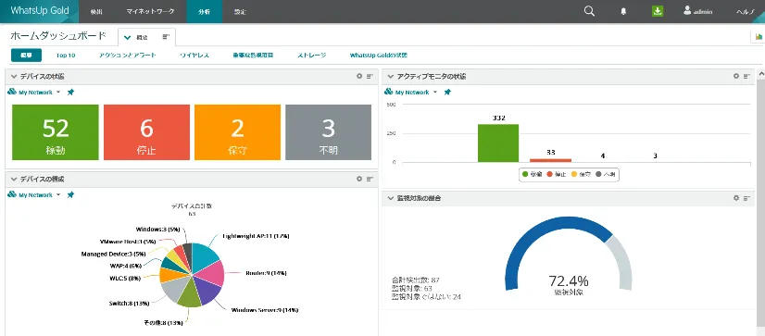This screenshot has height=336, width=765.
Task: Click the Switch:8 (13%) pie label
Action: 129,303
